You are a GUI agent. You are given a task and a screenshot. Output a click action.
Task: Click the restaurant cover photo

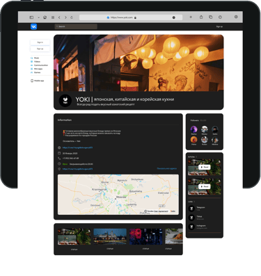[x=139, y=63]
